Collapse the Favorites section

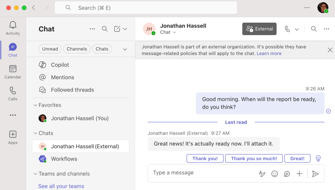(x=35, y=105)
